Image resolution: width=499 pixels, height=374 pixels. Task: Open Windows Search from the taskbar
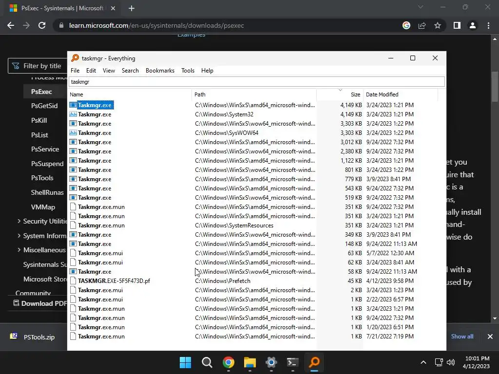(207, 362)
